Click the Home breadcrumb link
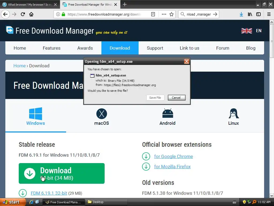274x206 pixels. (20, 66)
